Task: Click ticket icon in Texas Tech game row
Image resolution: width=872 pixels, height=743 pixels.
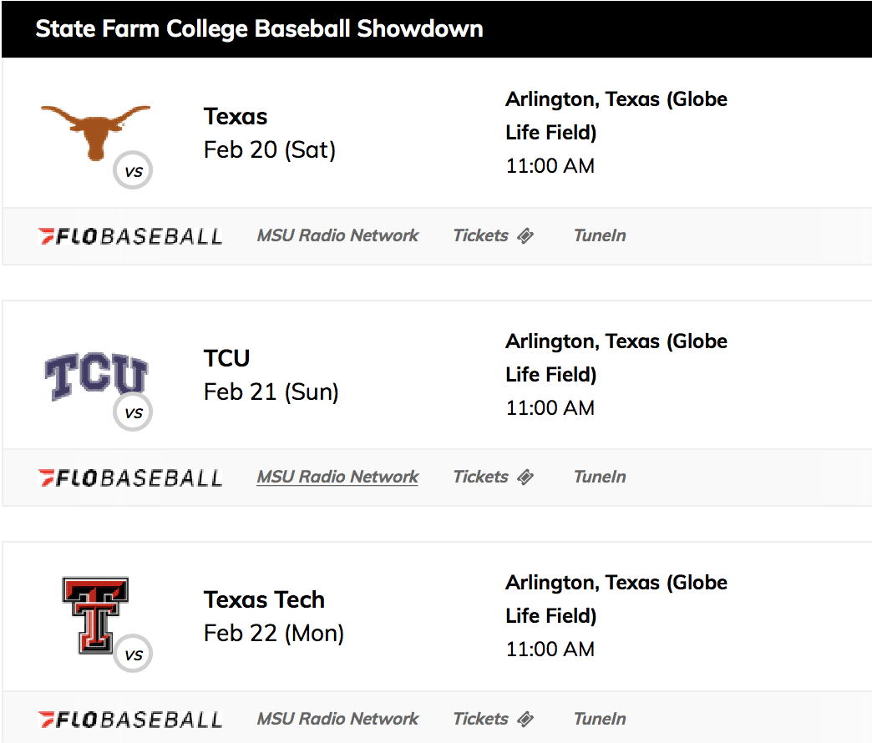Action: click(525, 719)
